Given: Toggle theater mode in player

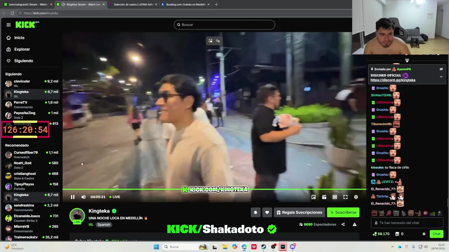Looking at the screenshot, I should click(x=335, y=197).
